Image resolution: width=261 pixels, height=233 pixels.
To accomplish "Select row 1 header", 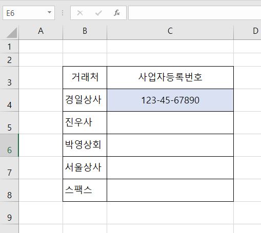I will [9, 47].
